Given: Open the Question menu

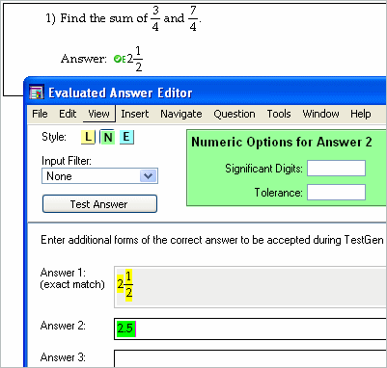Looking at the screenshot, I should click(235, 114).
